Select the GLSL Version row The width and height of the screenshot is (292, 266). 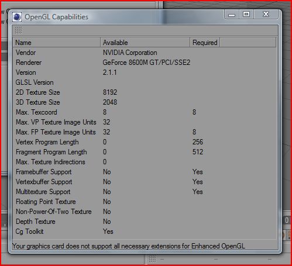point(145,82)
